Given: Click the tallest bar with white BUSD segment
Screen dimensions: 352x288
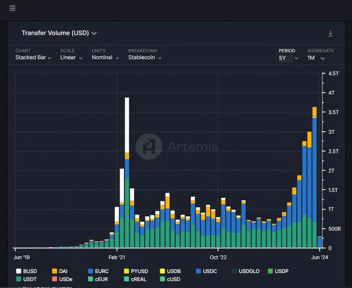Looking at the screenshot, I should pyautogui.click(x=127, y=125).
